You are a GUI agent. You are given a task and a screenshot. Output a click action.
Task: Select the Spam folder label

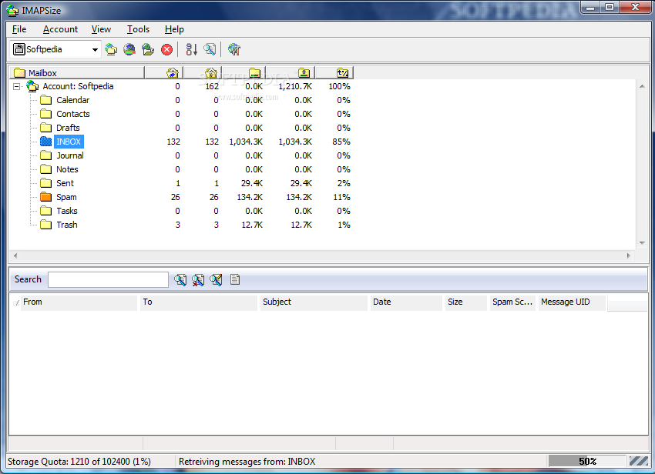point(66,197)
